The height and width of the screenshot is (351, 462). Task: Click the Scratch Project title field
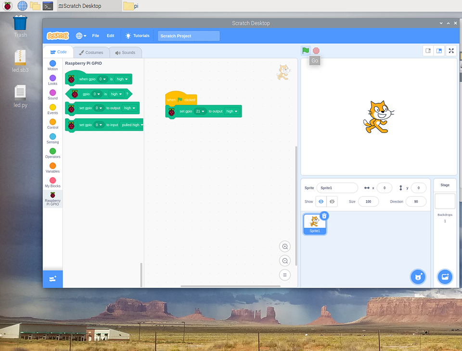[x=189, y=36]
